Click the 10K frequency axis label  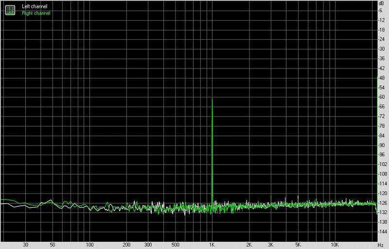[335, 245]
